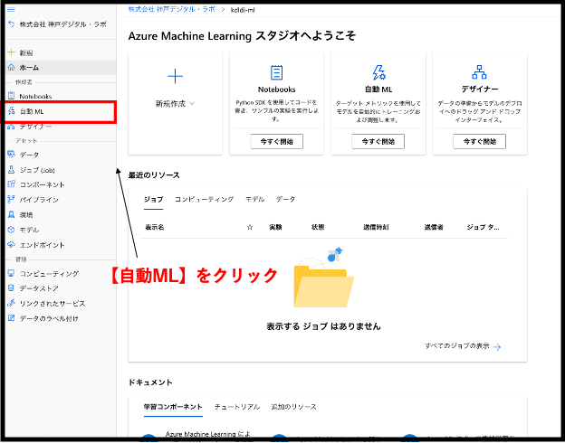The image size is (565, 443).
Task: Sort by the 表示名 column header
Action: click(155, 227)
